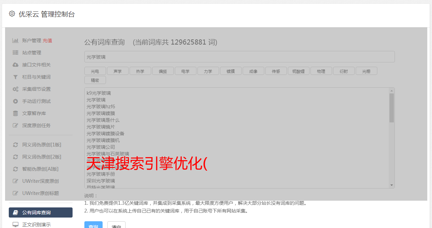Screen dimensions: 432x228
Task: Choose the 铌酸锂 tag button
Action: (299, 71)
